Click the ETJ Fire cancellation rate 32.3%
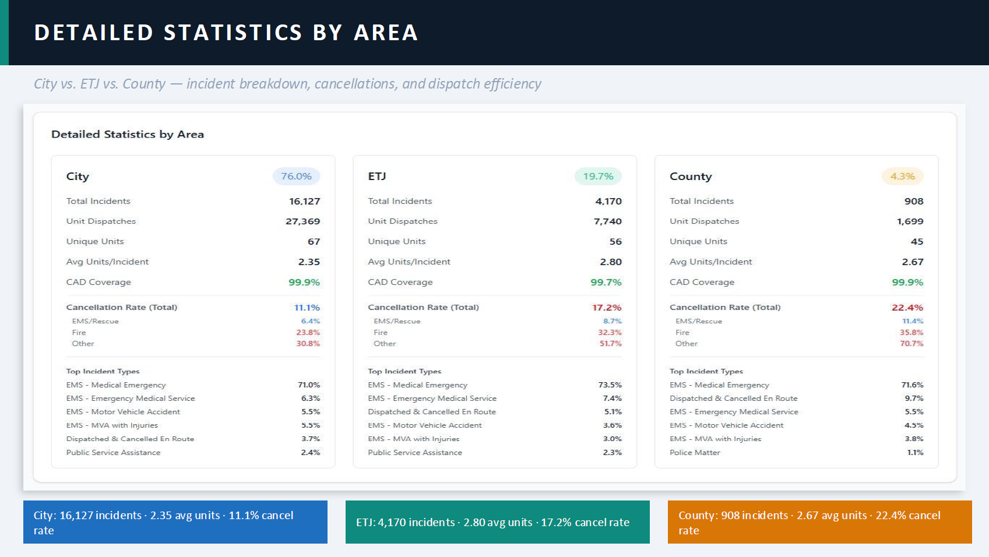 point(610,333)
